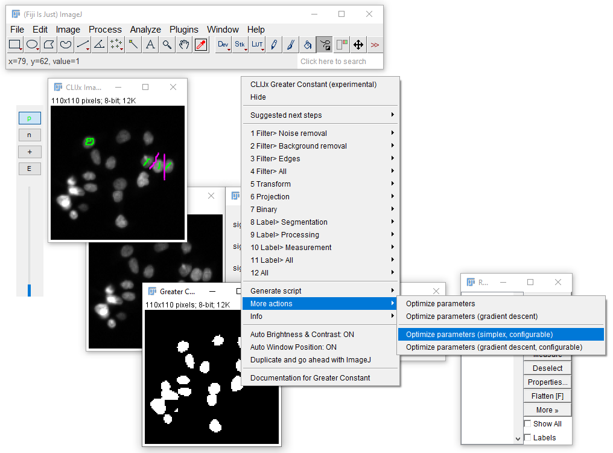Select the Text tool
Image resolution: width=613 pixels, height=453 pixels.
click(x=150, y=45)
